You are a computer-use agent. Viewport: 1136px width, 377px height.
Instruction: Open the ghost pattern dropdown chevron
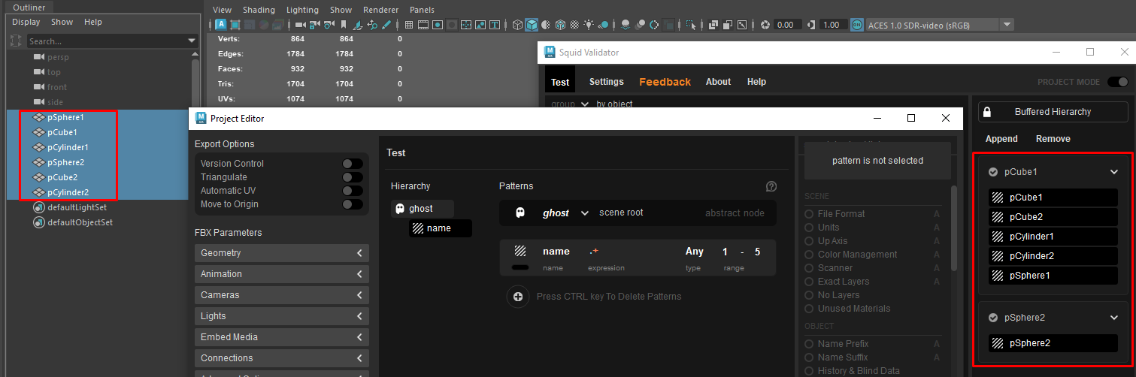(585, 213)
